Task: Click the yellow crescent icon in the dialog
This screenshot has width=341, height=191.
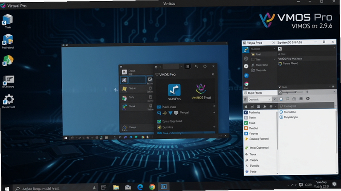Action: click(x=165, y=113)
